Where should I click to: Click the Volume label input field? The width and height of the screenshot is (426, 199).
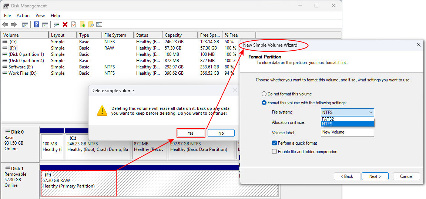click(x=347, y=132)
